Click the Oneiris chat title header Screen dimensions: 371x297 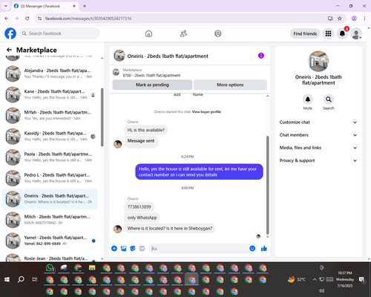click(168, 56)
